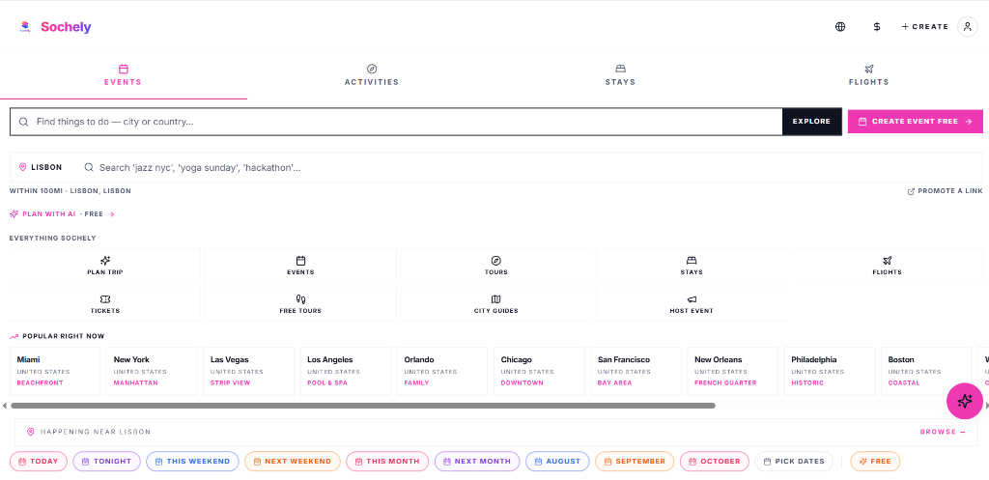Screen dimensions: 989x480
Task: Open the Free Tours tile
Action: tap(300, 304)
